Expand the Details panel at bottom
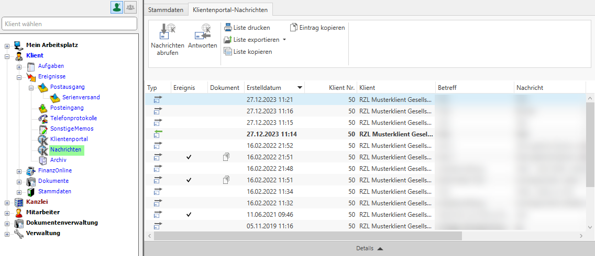The width and height of the screenshot is (595, 256). click(x=369, y=249)
